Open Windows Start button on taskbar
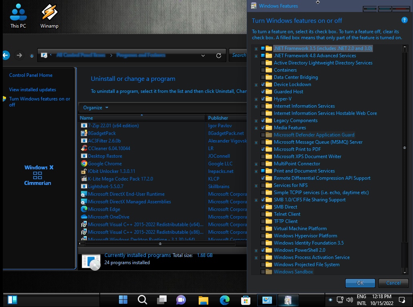The width and height of the screenshot is (413, 307). coord(123,300)
